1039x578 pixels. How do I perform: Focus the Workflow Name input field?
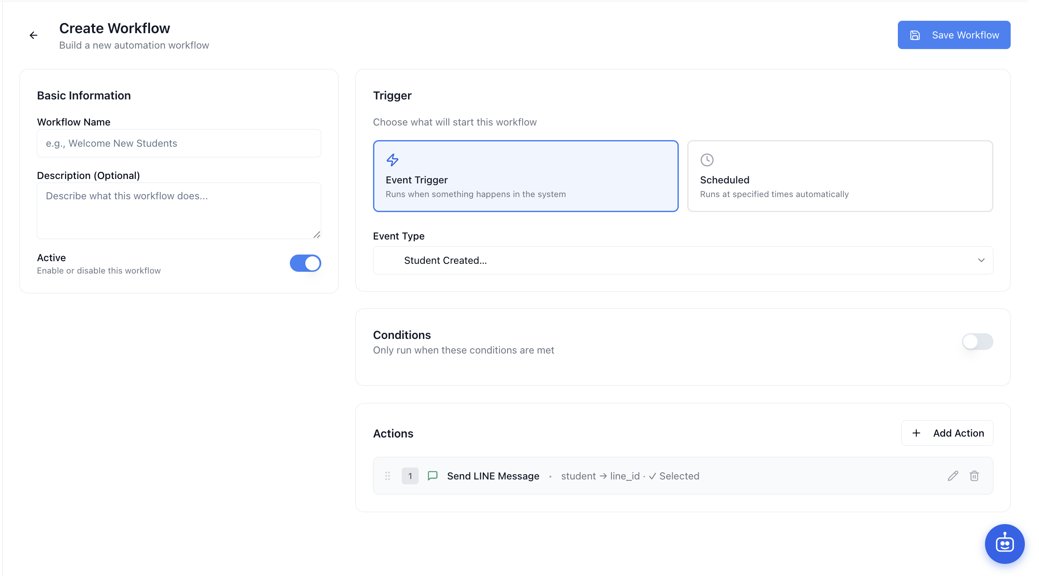pyautogui.click(x=179, y=143)
